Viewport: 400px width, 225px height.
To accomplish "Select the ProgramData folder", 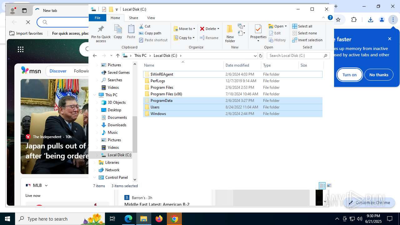I will pyautogui.click(x=232, y=101).
